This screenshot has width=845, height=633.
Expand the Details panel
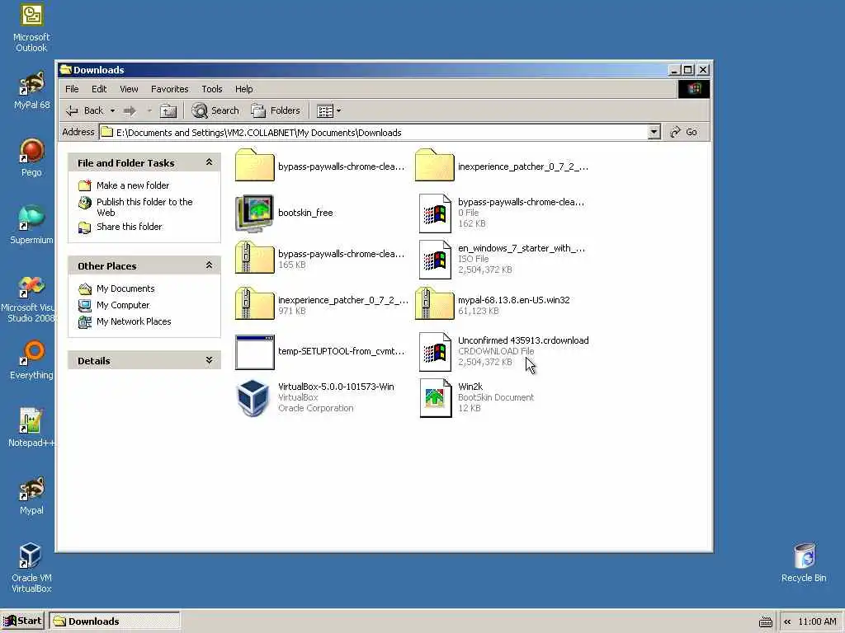209,360
